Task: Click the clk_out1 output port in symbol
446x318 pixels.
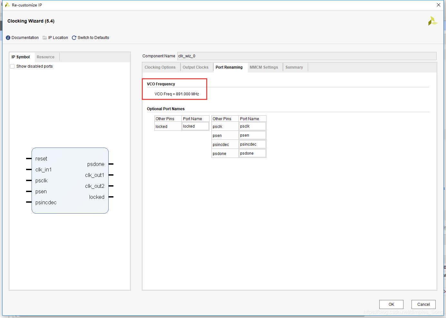Action: coord(95,175)
